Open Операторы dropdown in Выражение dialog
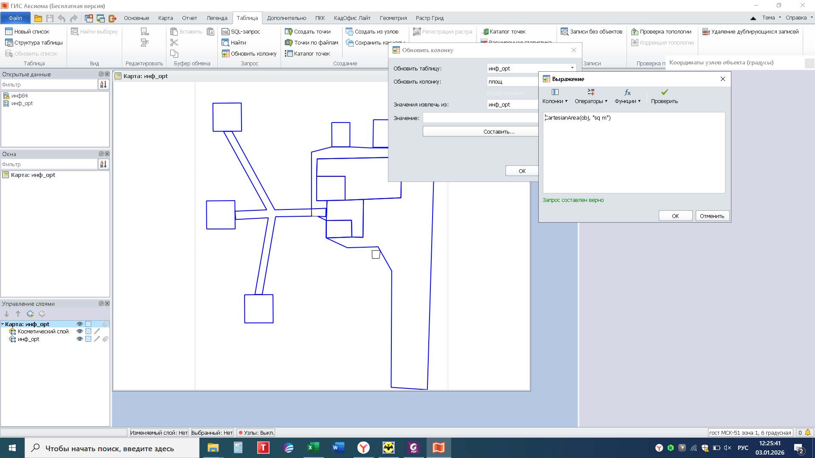Viewport: 815px width, 458px height. click(591, 96)
